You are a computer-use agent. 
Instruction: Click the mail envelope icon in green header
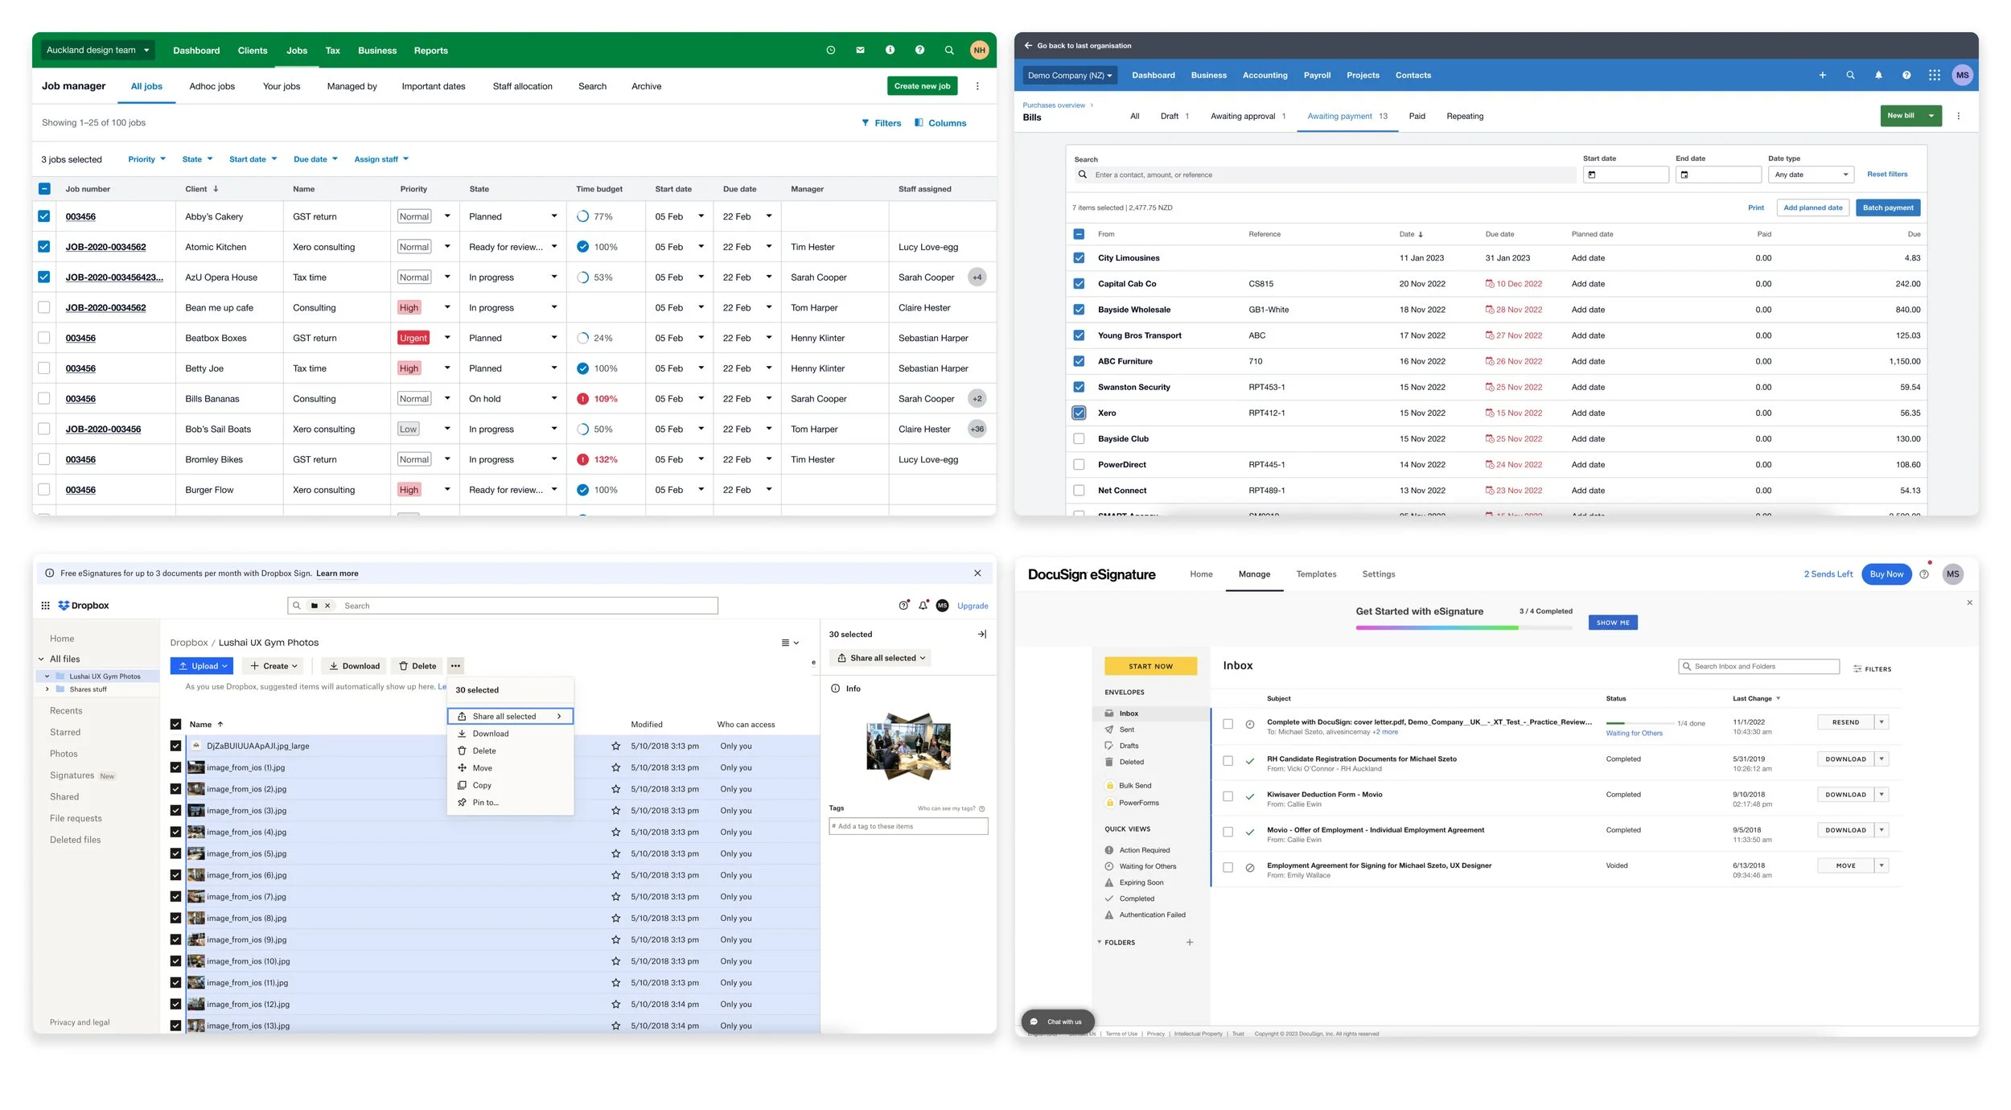pyautogui.click(x=860, y=50)
